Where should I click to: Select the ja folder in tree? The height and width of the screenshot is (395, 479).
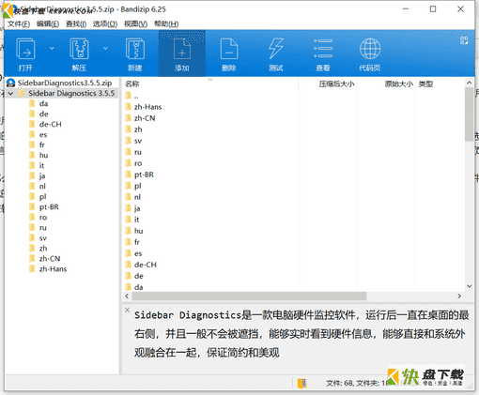(42, 176)
